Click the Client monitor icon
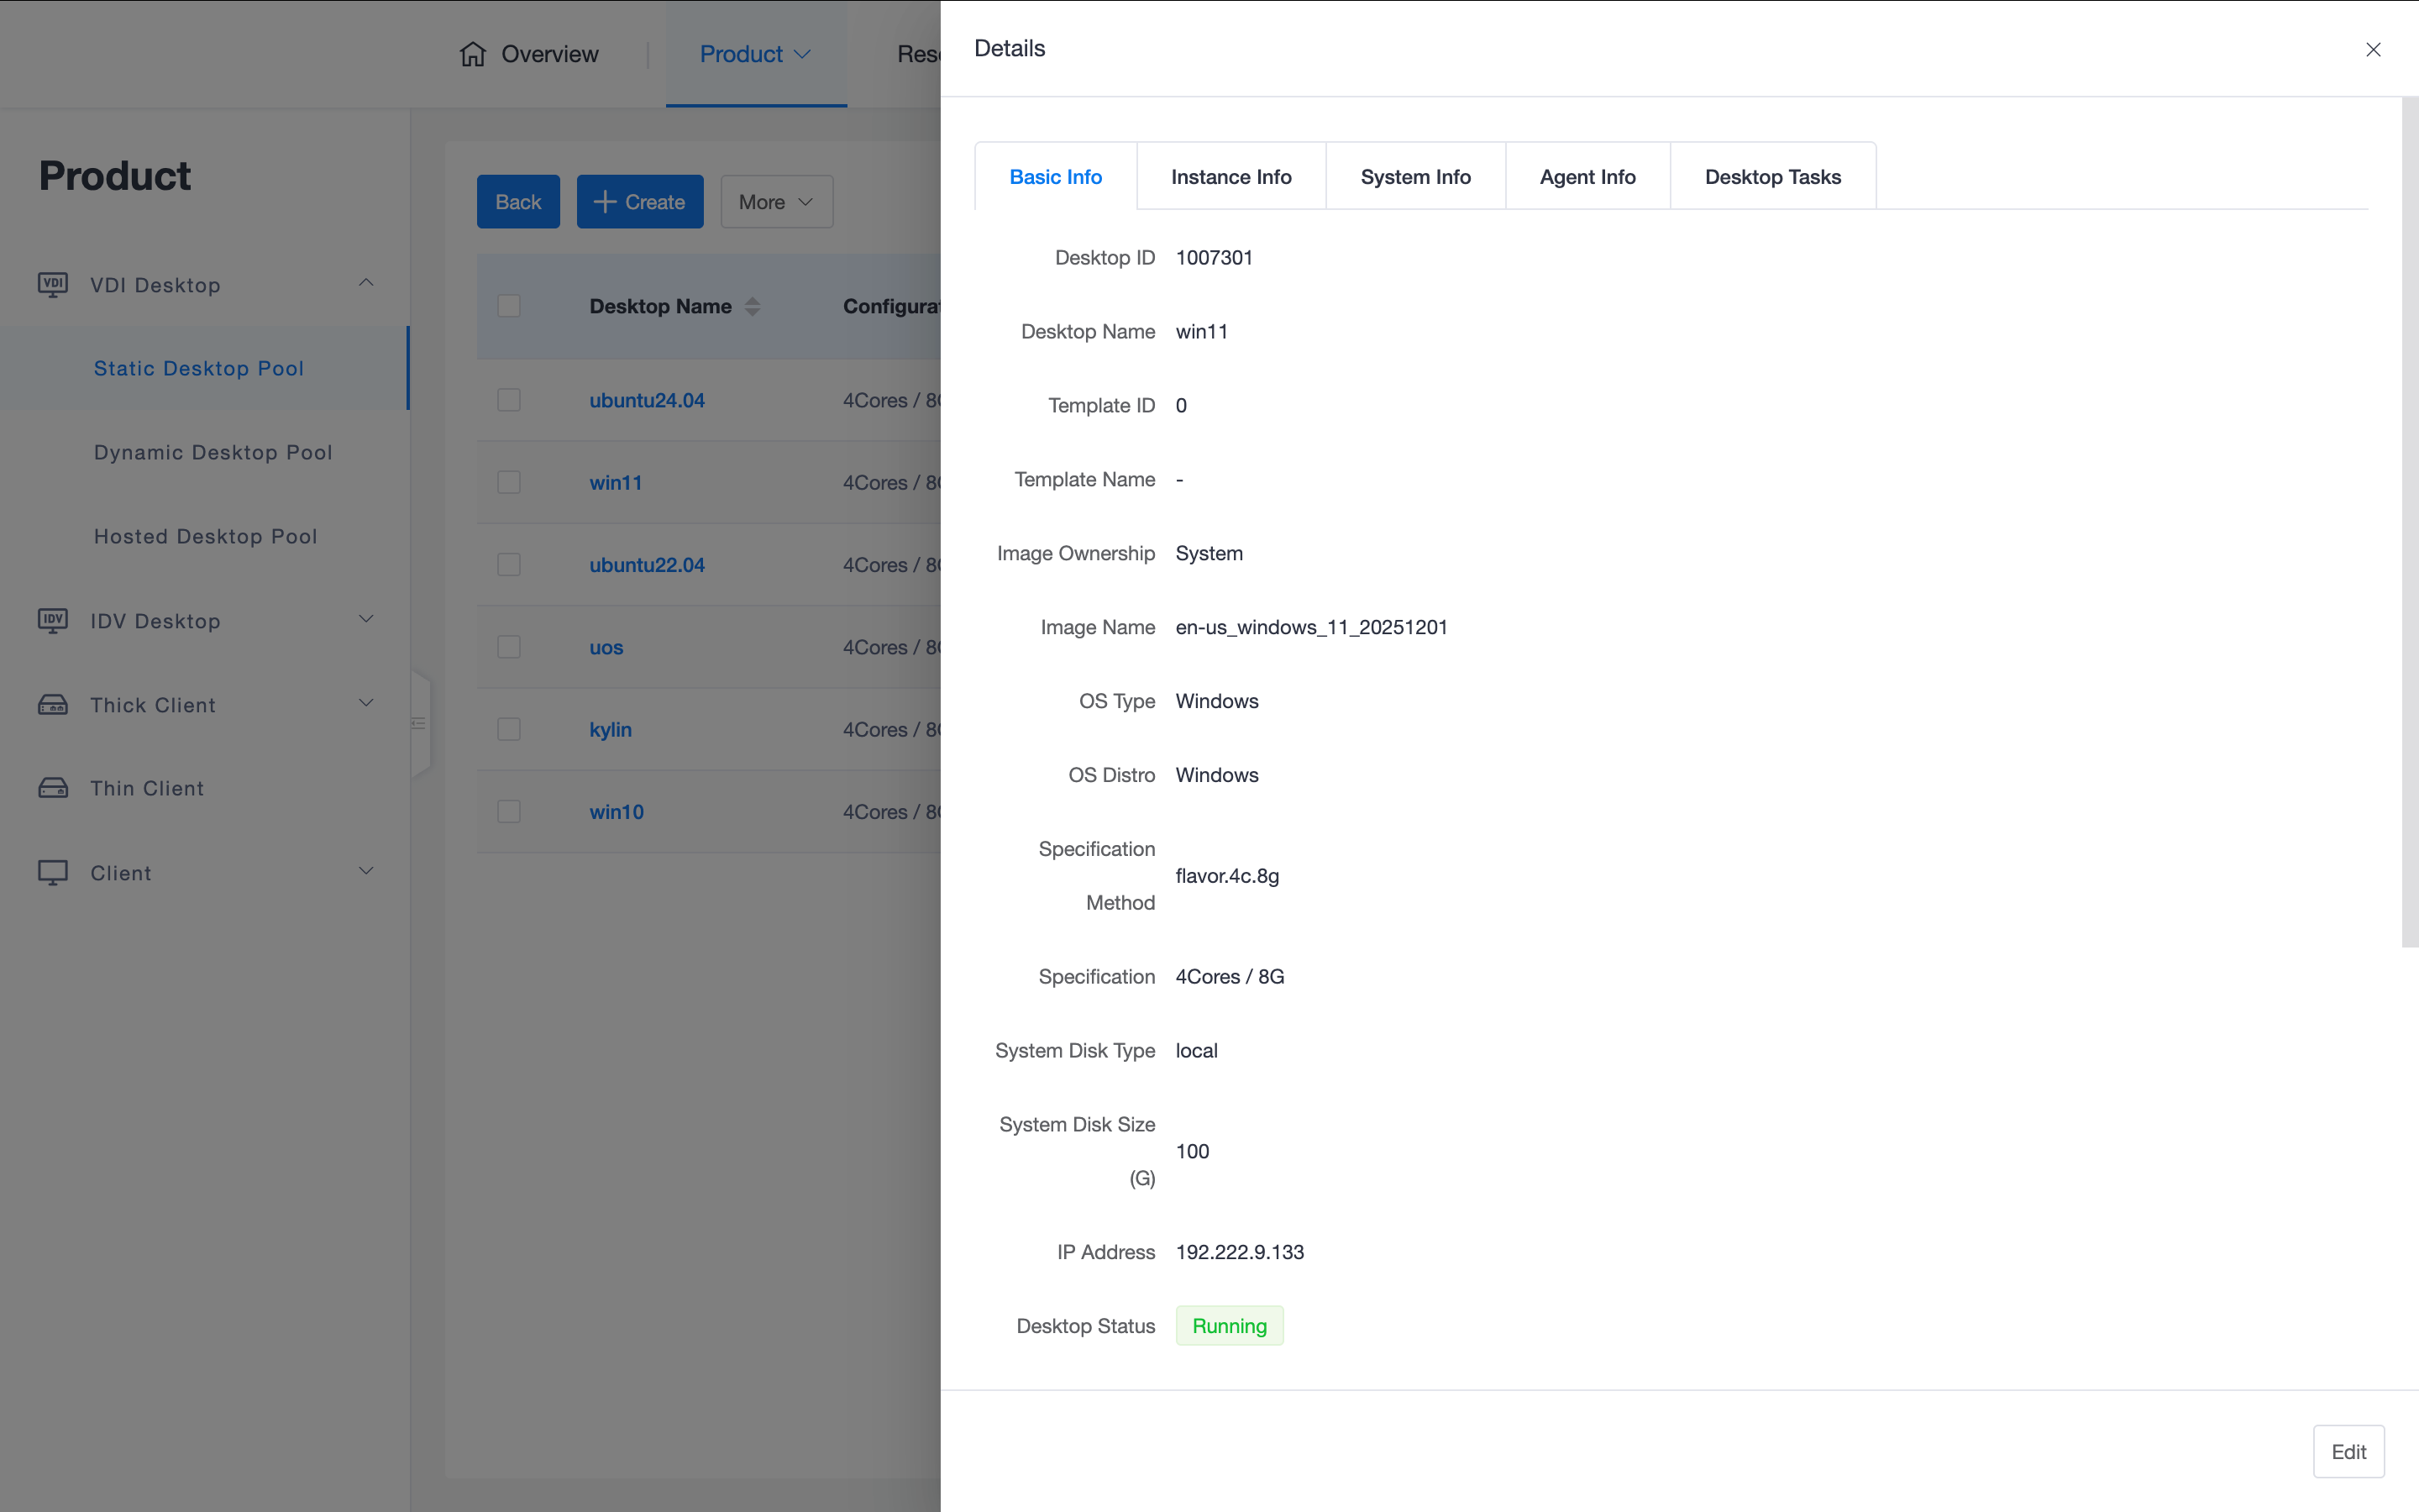 pos(53,873)
